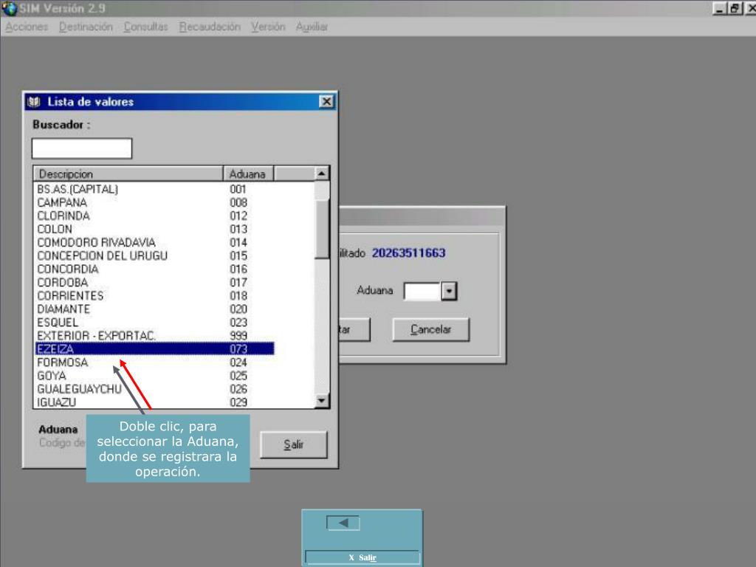Select CAMPANA in the list
The image size is (756, 567).
click(155, 202)
